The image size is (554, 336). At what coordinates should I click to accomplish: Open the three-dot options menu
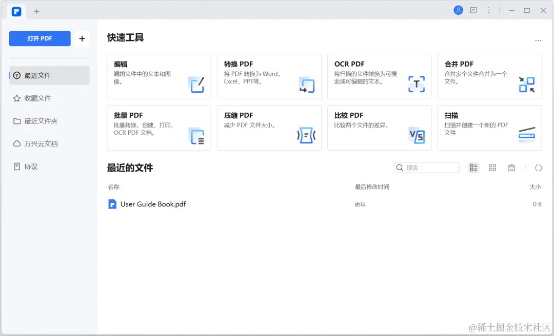(x=489, y=10)
